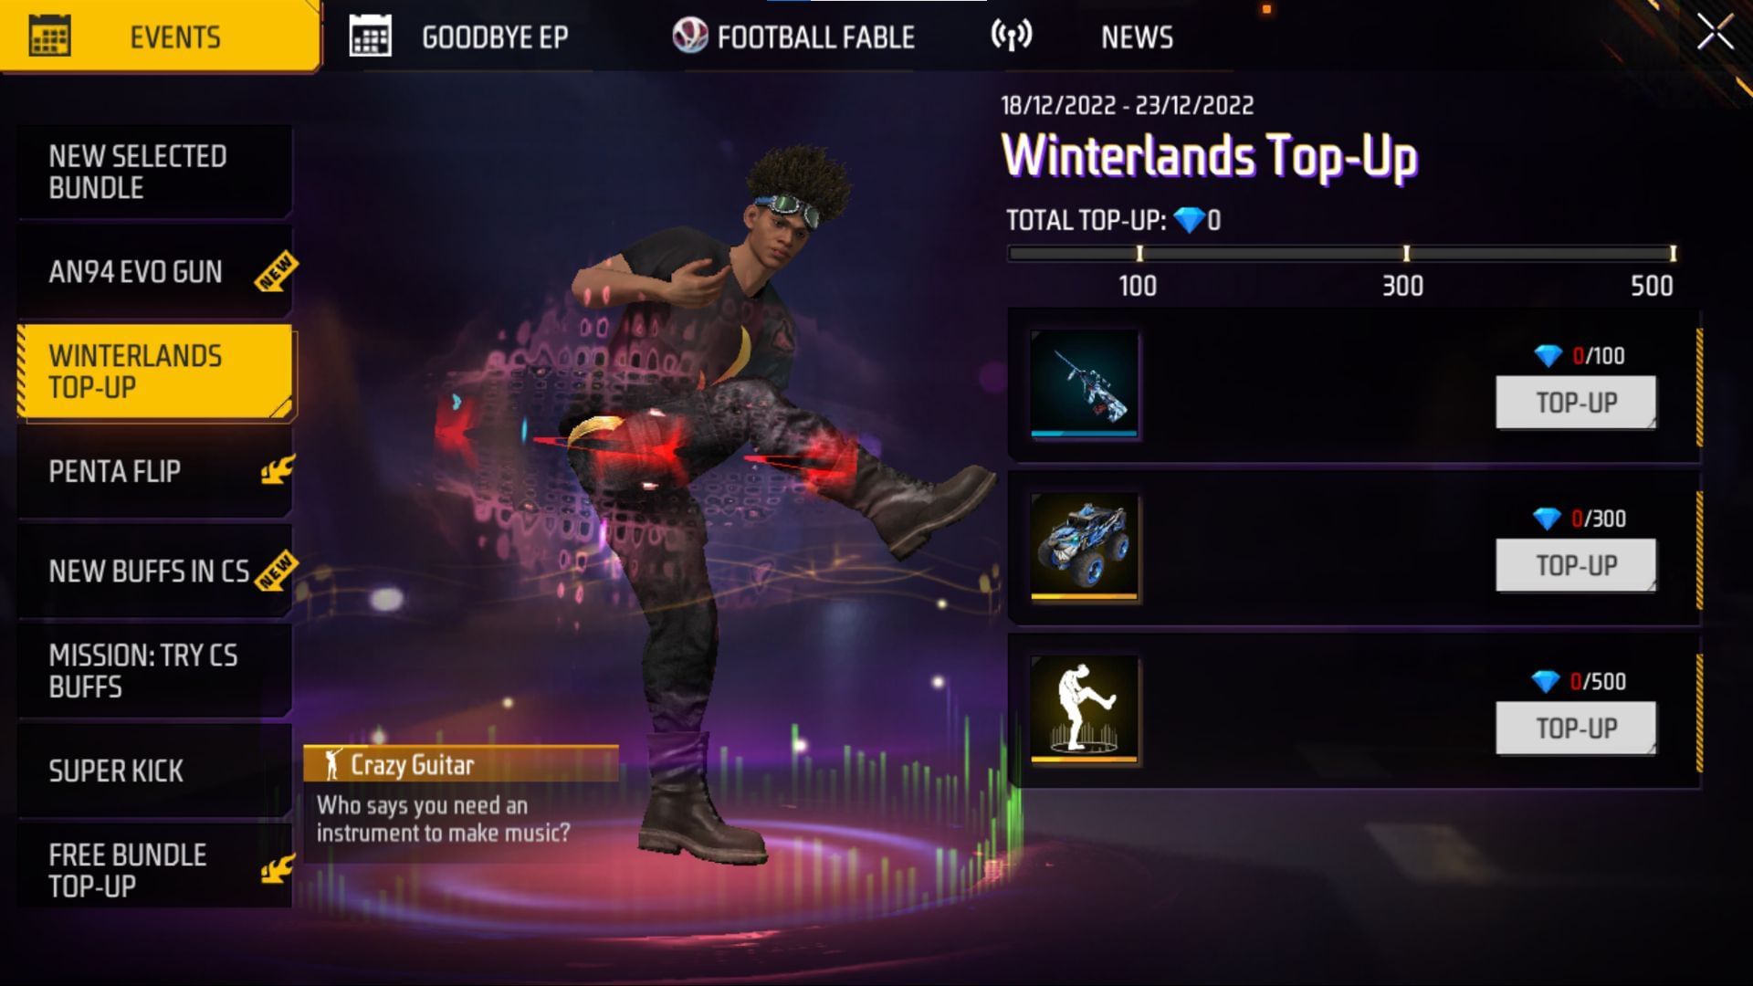Image resolution: width=1753 pixels, height=986 pixels.
Task: Open the Super Kick event
Action: pyautogui.click(x=155, y=771)
